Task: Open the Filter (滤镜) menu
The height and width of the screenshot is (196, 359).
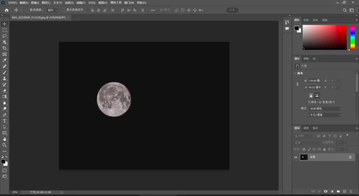Action: click(81, 3)
